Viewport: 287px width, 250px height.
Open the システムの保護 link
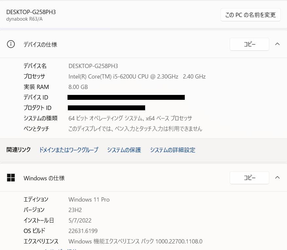(124, 150)
